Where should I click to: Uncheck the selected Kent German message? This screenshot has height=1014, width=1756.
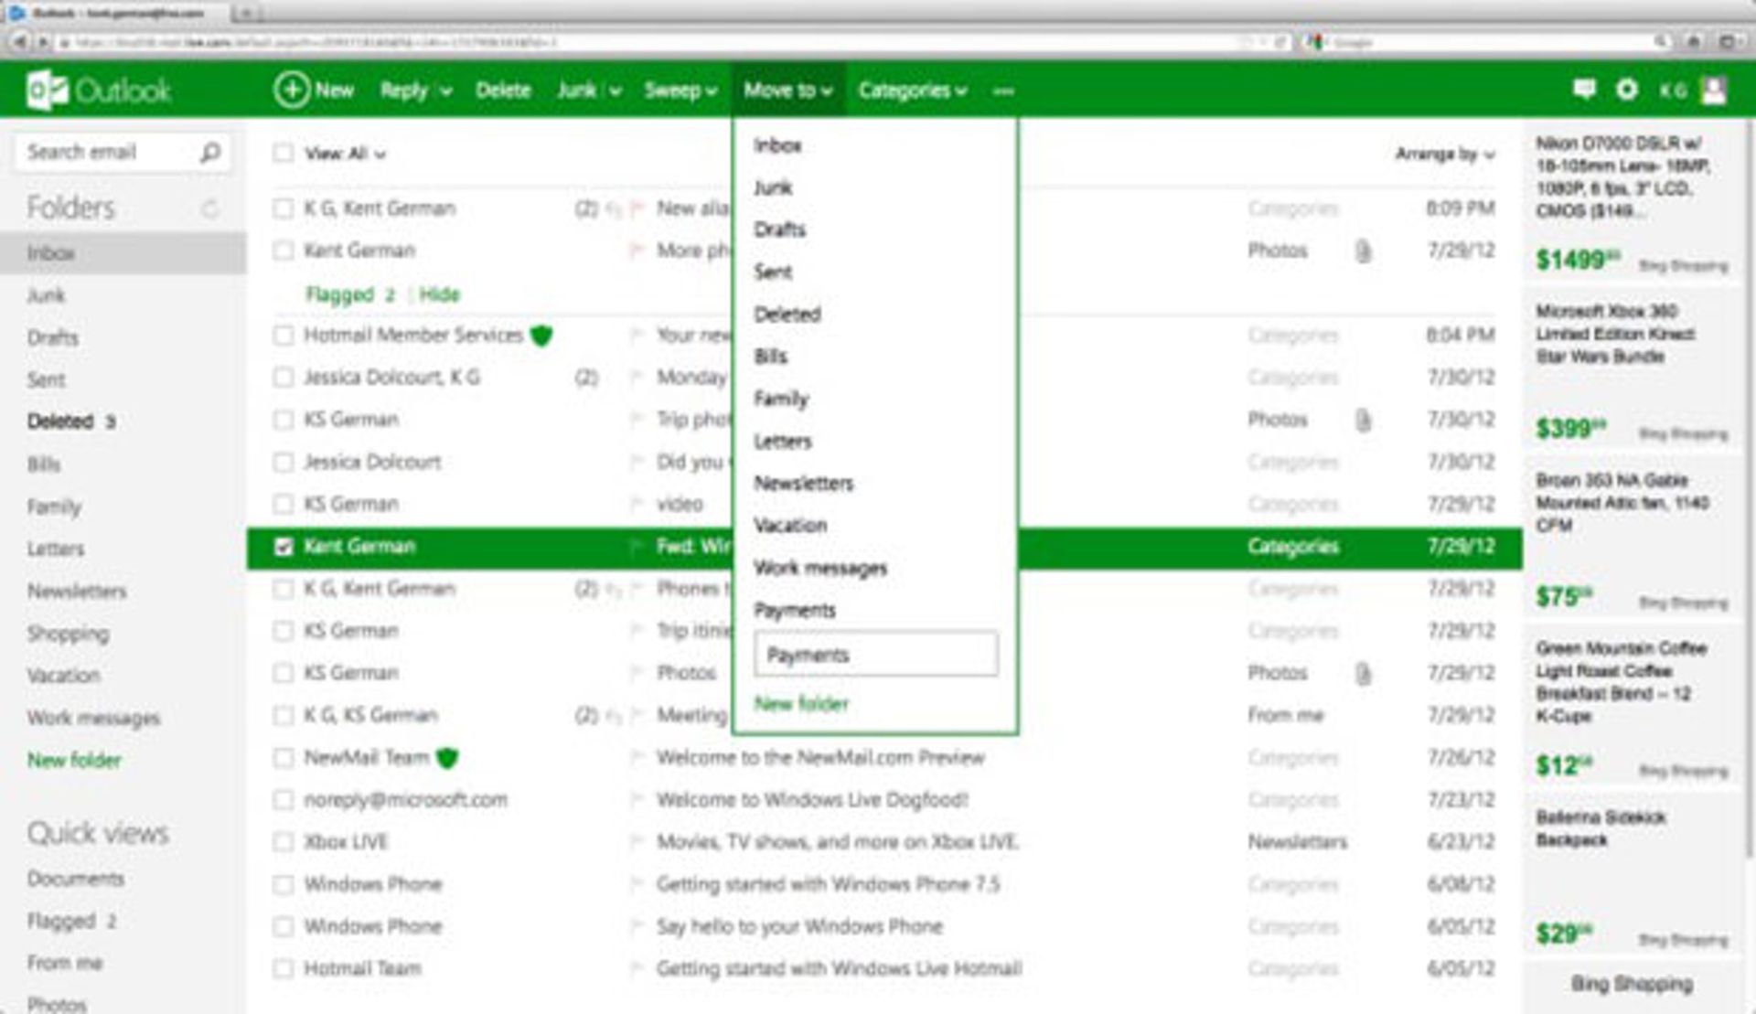(x=284, y=547)
